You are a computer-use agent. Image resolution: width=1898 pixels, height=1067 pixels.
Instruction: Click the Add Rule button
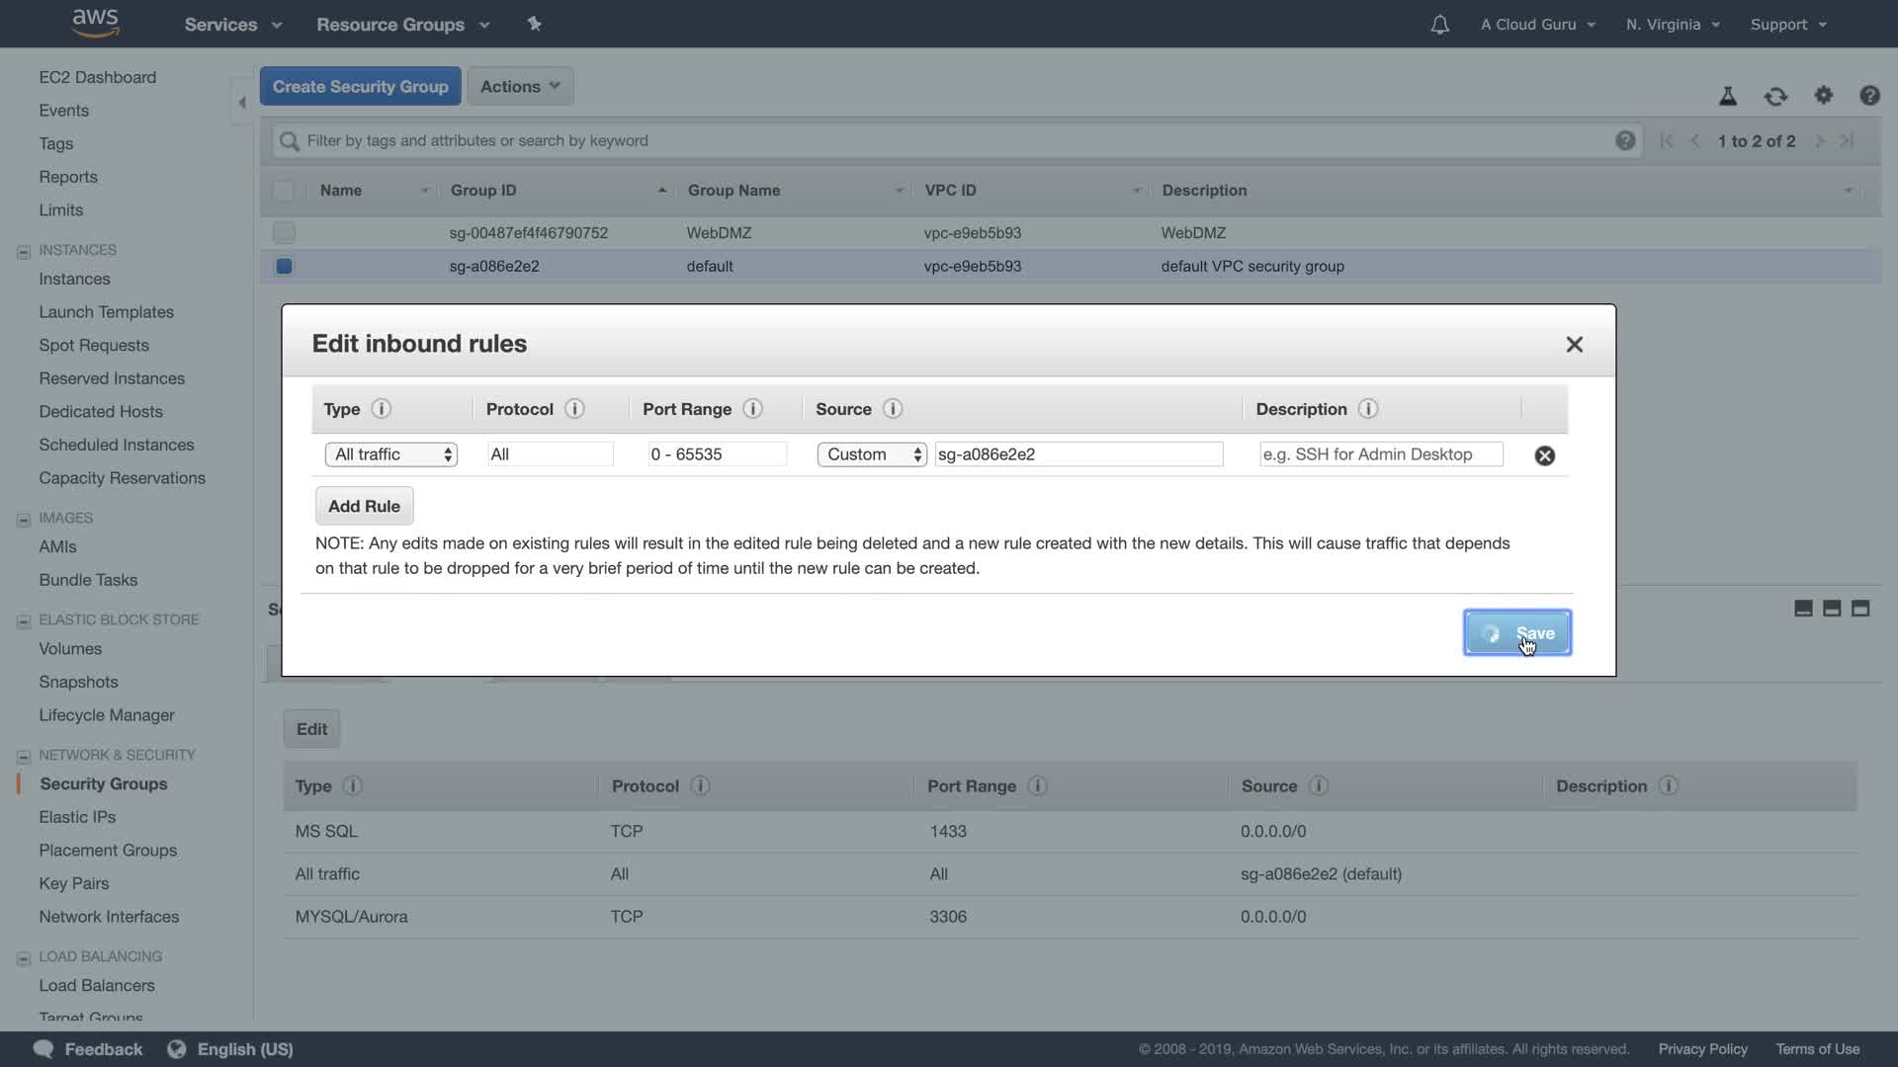(x=364, y=506)
